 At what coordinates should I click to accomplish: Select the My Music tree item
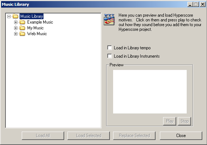(36, 28)
